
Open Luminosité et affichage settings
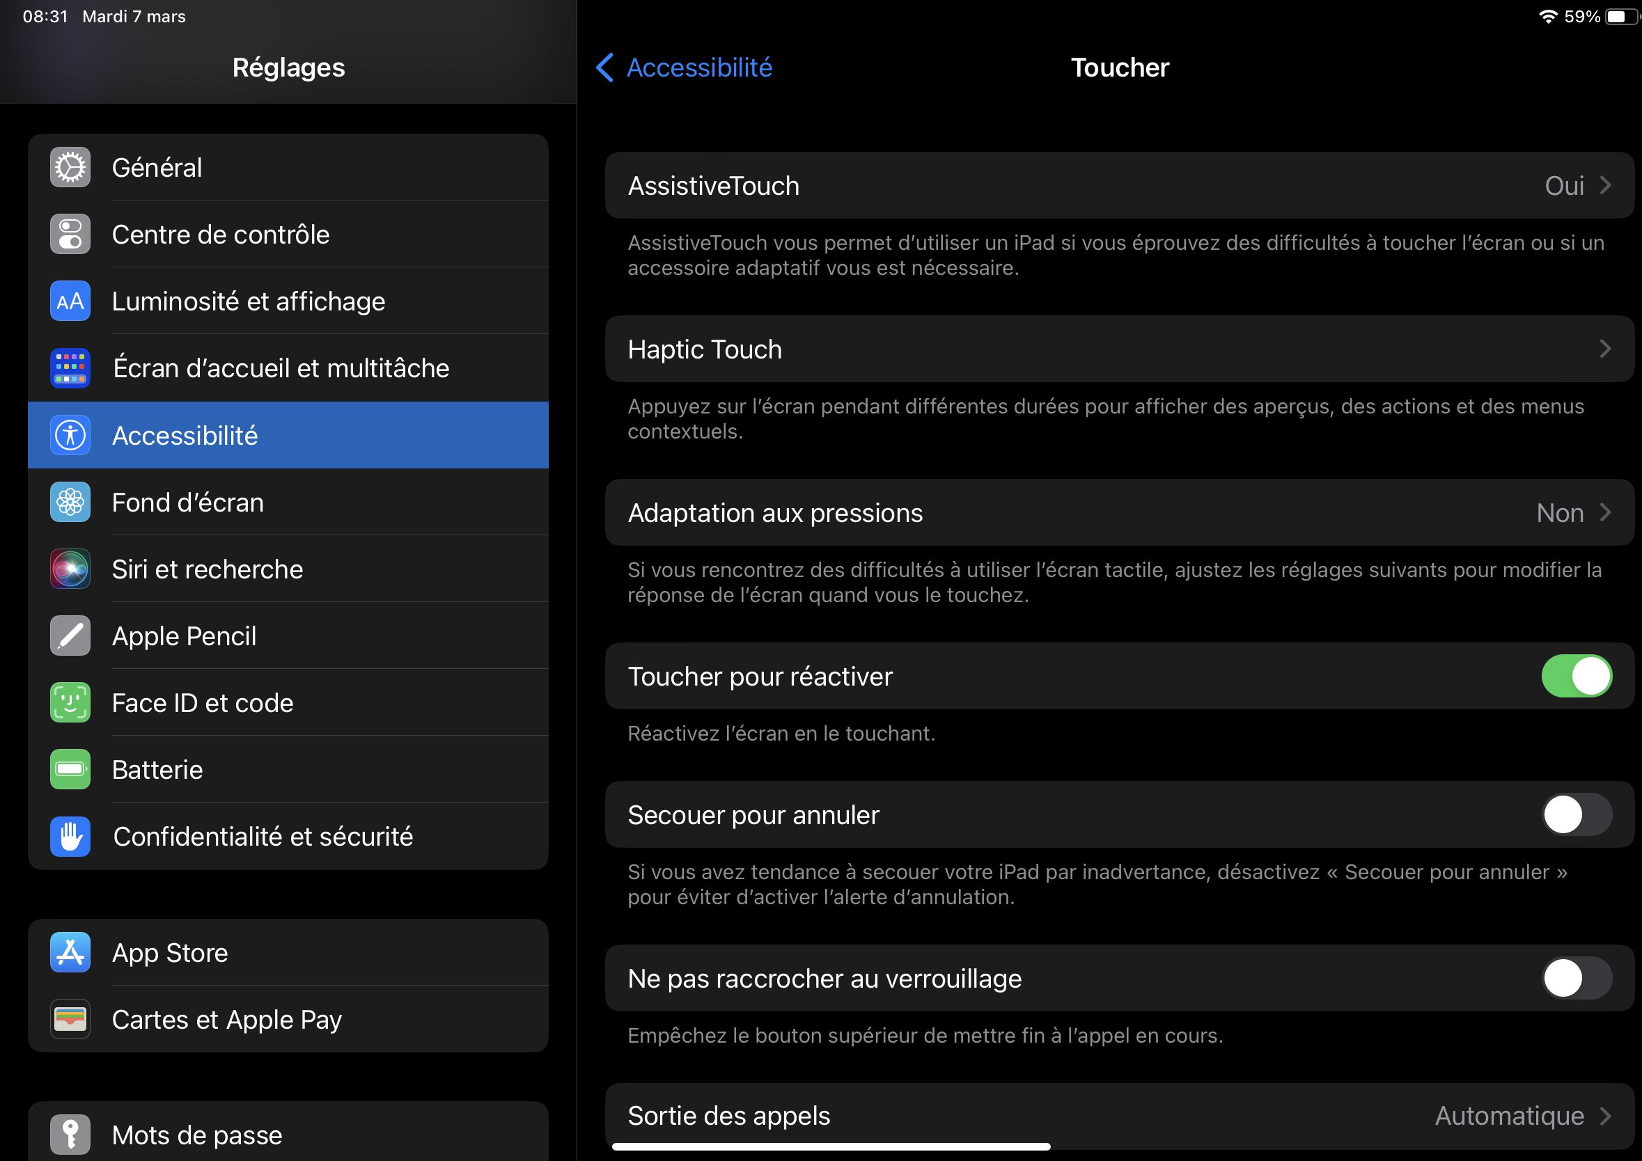click(x=287, y=301)
